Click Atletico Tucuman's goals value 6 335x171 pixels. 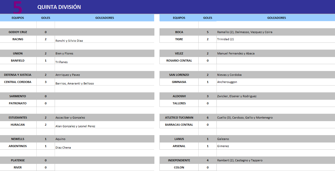point(208,118)
